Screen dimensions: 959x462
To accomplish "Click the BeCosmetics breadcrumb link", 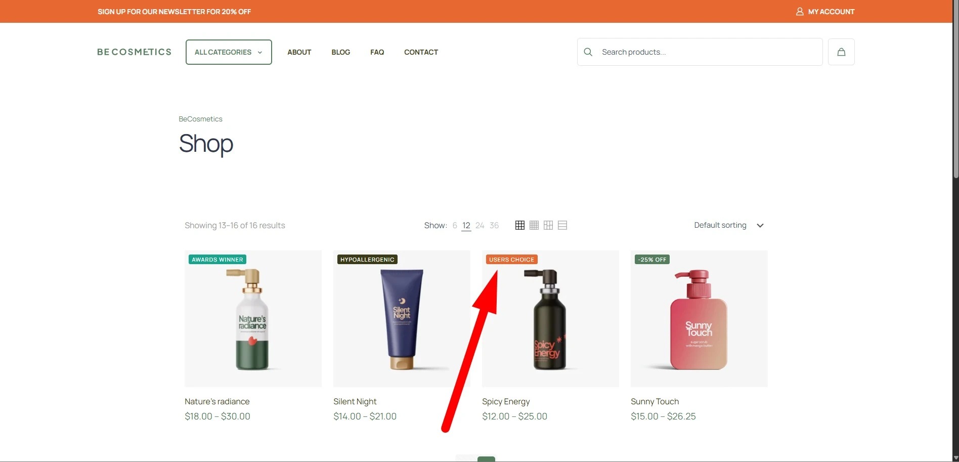I will coord(200,119).
